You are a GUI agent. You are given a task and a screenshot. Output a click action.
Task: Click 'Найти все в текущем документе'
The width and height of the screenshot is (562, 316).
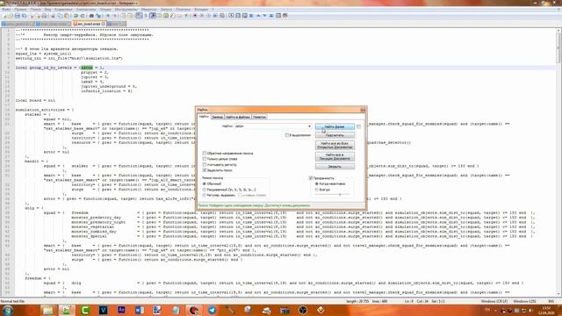335,156
